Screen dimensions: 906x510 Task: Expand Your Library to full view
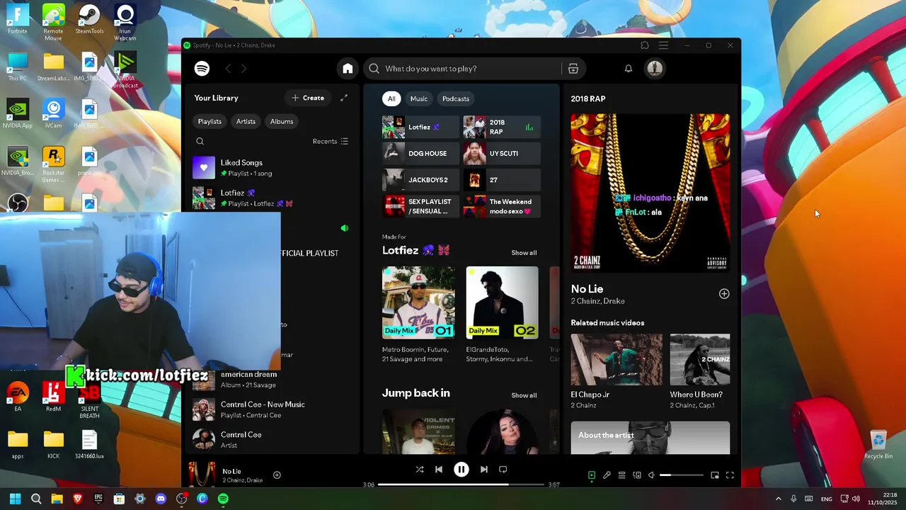pos(344,98)
